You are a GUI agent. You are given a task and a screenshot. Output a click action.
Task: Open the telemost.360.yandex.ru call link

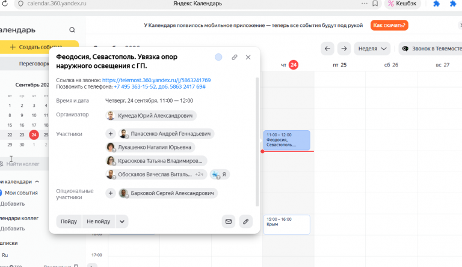tap(156, 80)
